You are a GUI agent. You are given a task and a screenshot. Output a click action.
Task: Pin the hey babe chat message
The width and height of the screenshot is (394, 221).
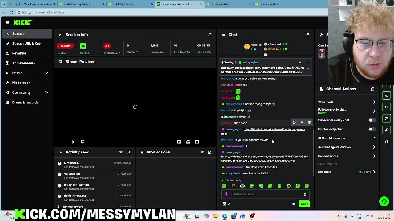[302, 122]
